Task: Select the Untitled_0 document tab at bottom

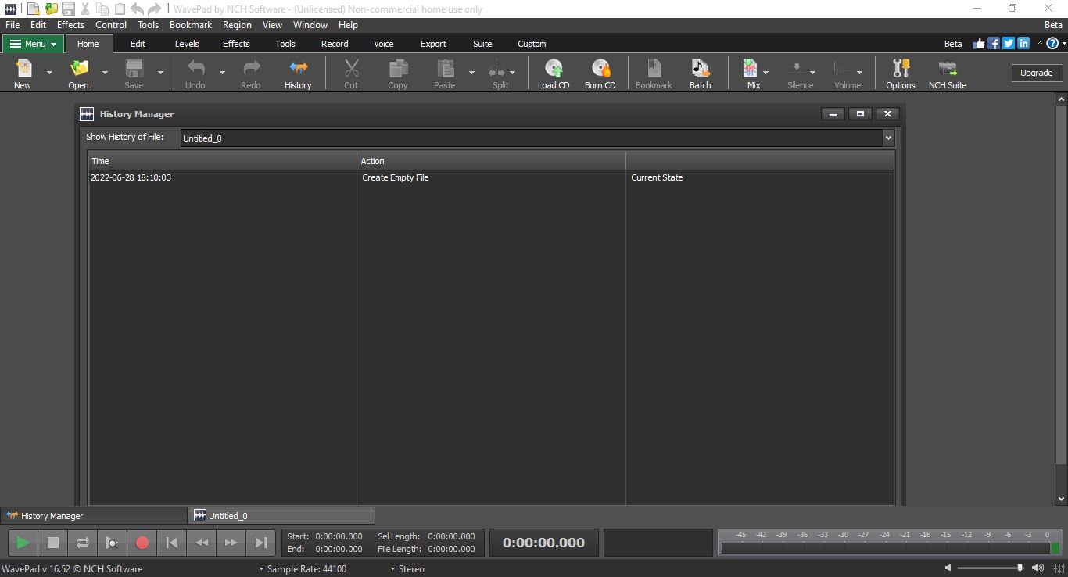Action: pyautogui.click(x=281, y=515)
